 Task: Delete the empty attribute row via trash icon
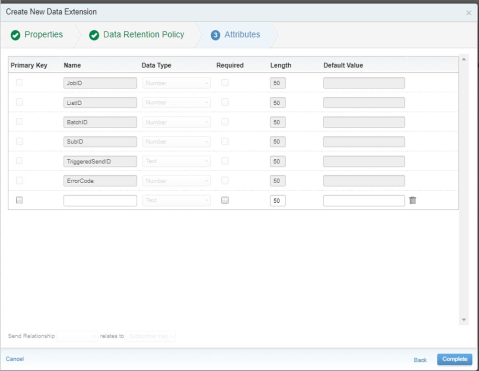coord(413,200)
